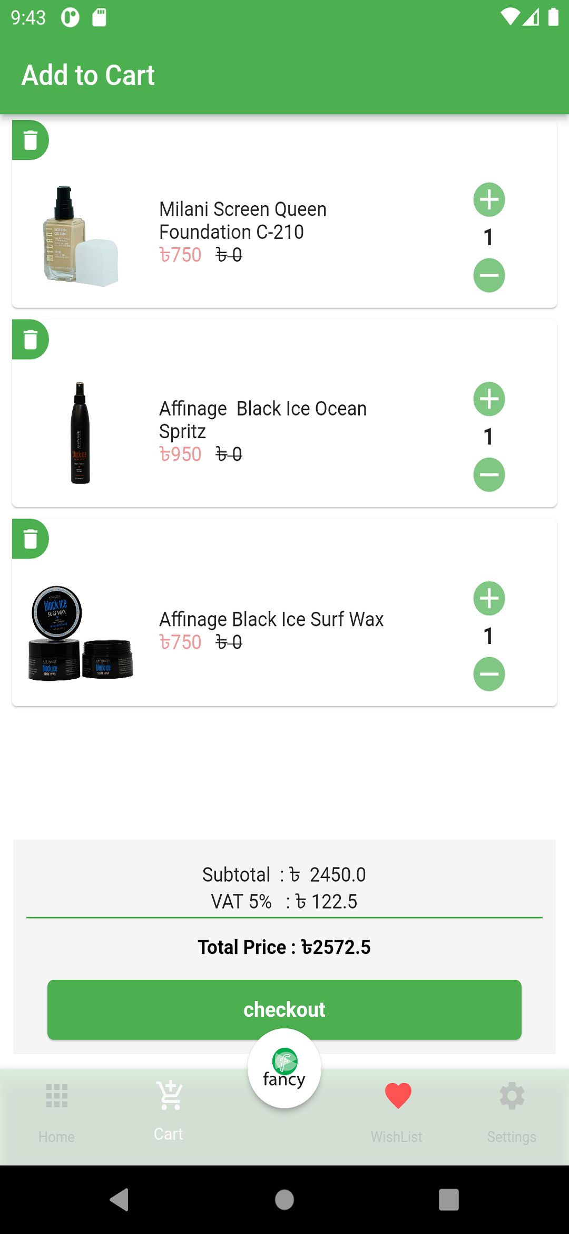Reduce Ocean Spritz quantity by one
This screenshot has width=569, height=1234.
489,475
